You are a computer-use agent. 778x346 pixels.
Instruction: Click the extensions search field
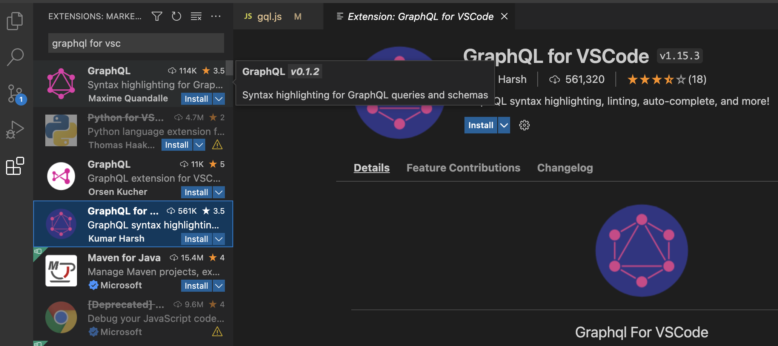coord(136,43)
